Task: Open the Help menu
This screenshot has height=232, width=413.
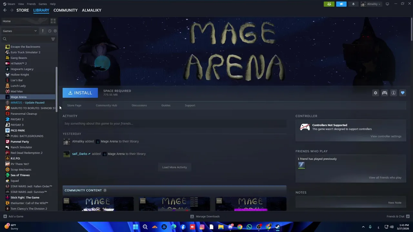Action: click(53, 4)
